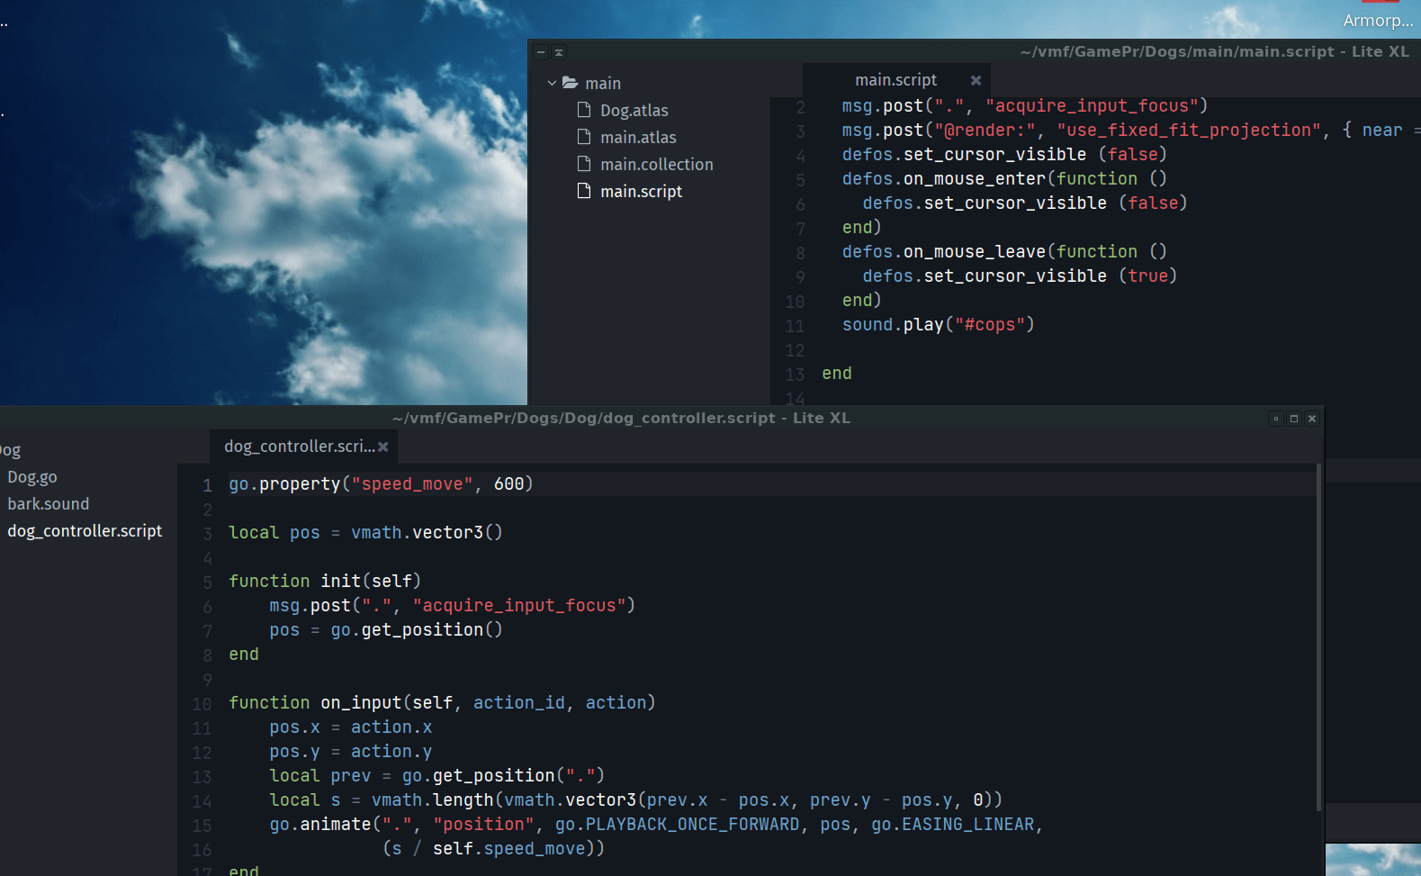Click the defos.on_mouse_leave line in main.script
The height and width of the screenshot is (876, 1421).
[x=1004, y=252]
